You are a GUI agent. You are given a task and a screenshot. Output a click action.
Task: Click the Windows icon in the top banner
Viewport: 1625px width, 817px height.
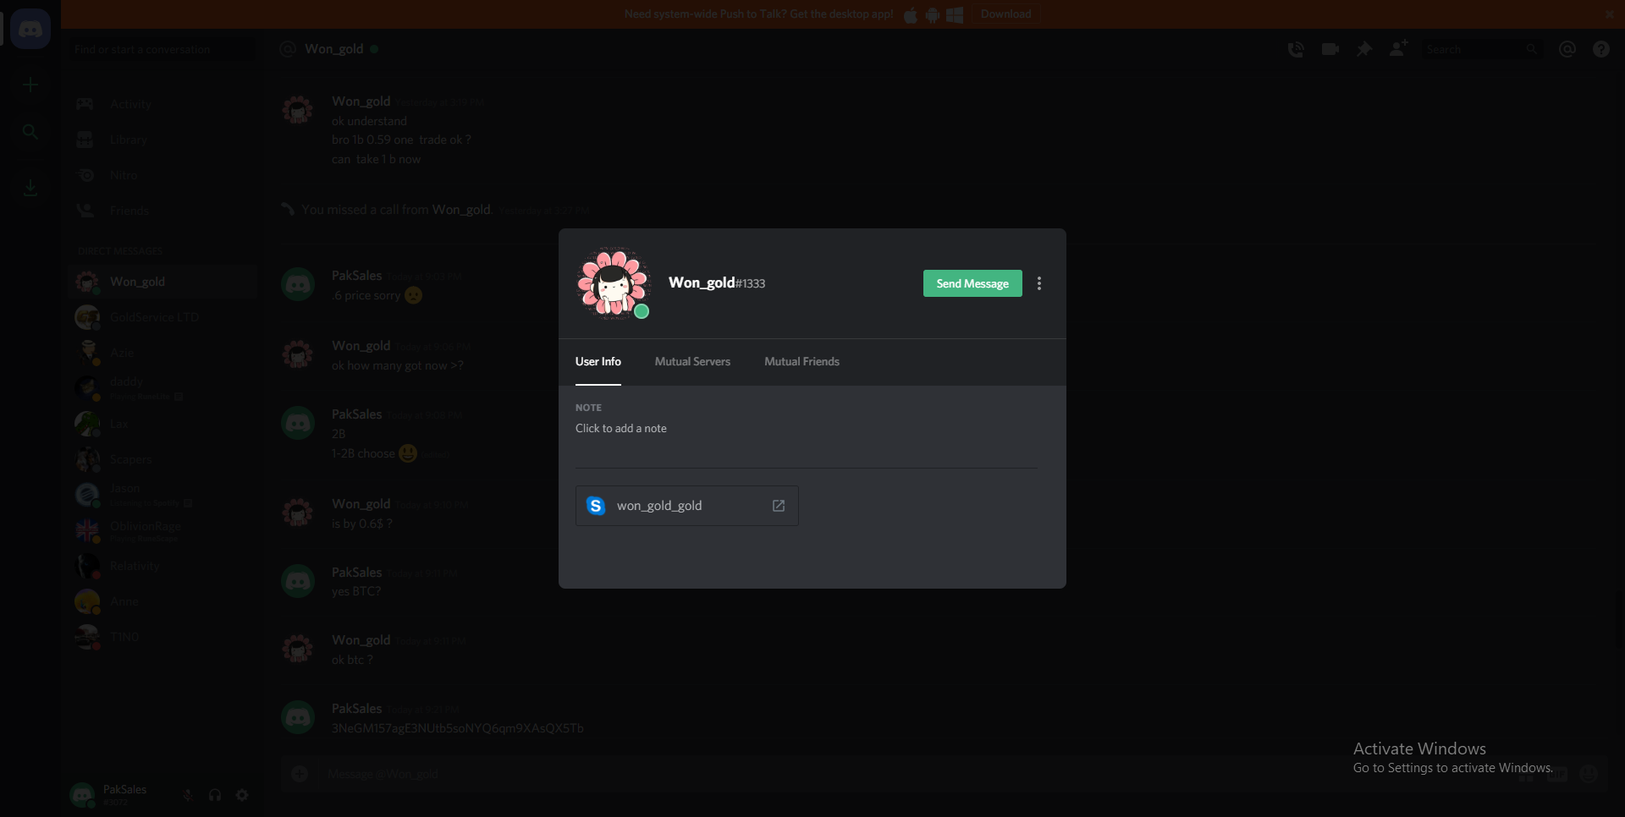[x=955, y=15]
